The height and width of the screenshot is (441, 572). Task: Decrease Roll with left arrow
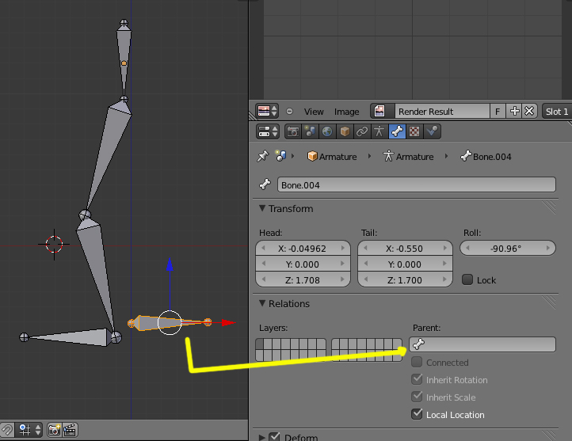(x=467, y=248)
